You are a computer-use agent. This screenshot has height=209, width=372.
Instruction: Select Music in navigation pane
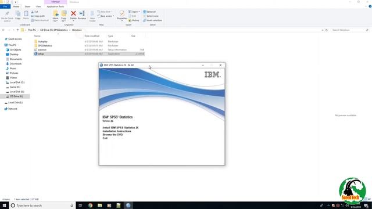pyautogui.click(x=13, y=69)
